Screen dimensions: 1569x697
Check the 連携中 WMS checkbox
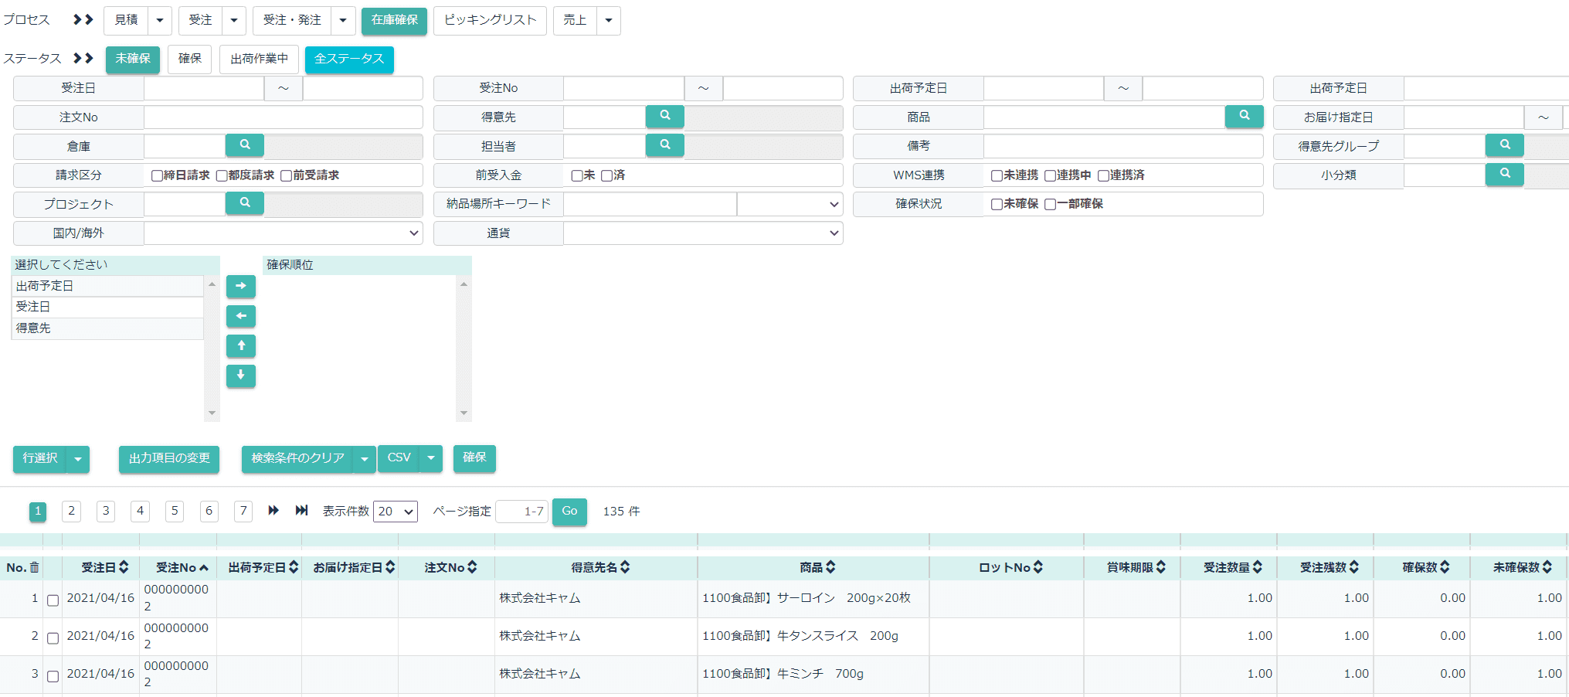click(1051, 176)
